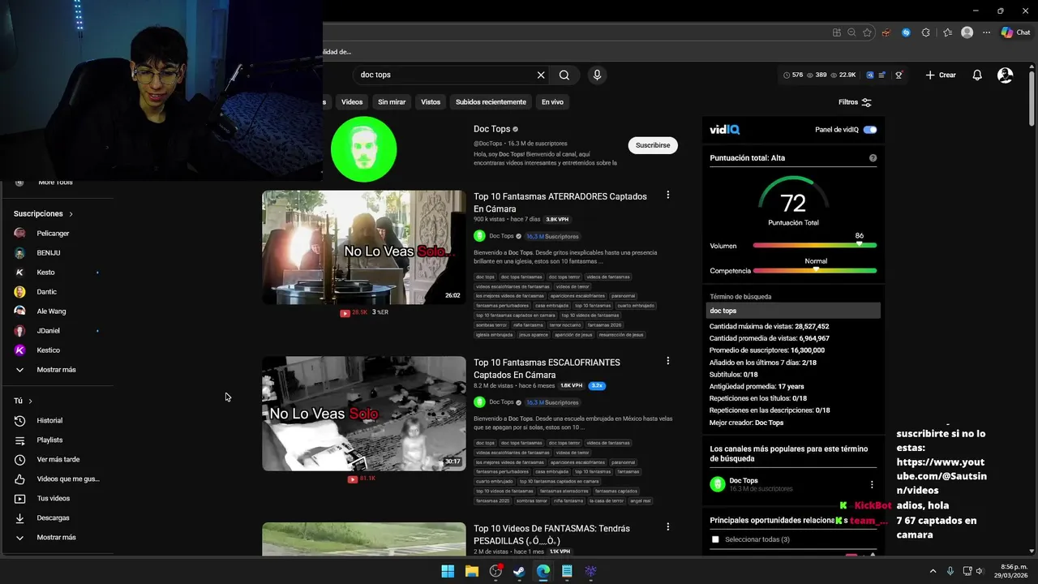Open the Pelicanger subscription channel
This screenshot has width=1038, height=584.
[x=57, y=233]
